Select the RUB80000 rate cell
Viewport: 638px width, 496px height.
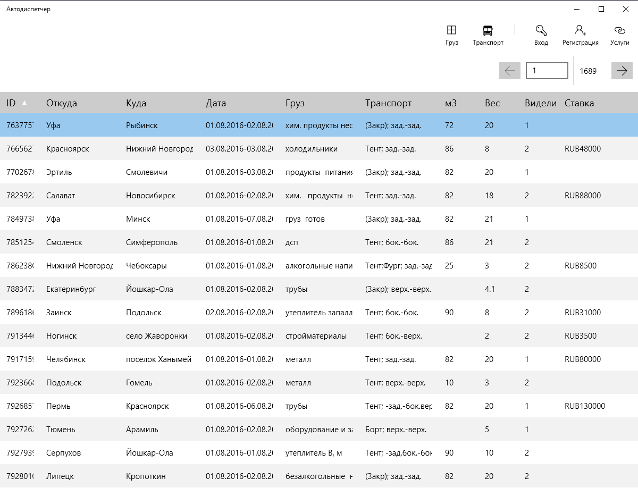point(583,359)
